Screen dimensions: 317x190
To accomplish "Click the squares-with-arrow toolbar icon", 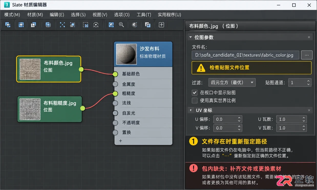I will coord(148,25).
